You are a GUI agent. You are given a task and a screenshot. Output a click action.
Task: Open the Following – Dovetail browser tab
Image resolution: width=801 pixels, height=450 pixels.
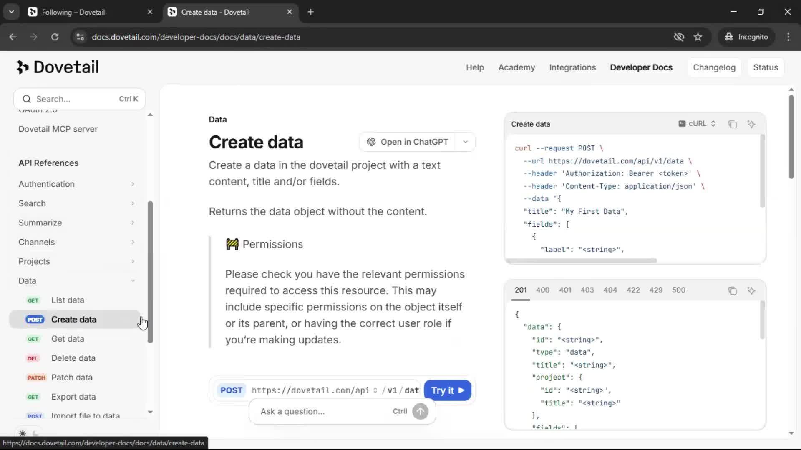[x=73, y=12]
